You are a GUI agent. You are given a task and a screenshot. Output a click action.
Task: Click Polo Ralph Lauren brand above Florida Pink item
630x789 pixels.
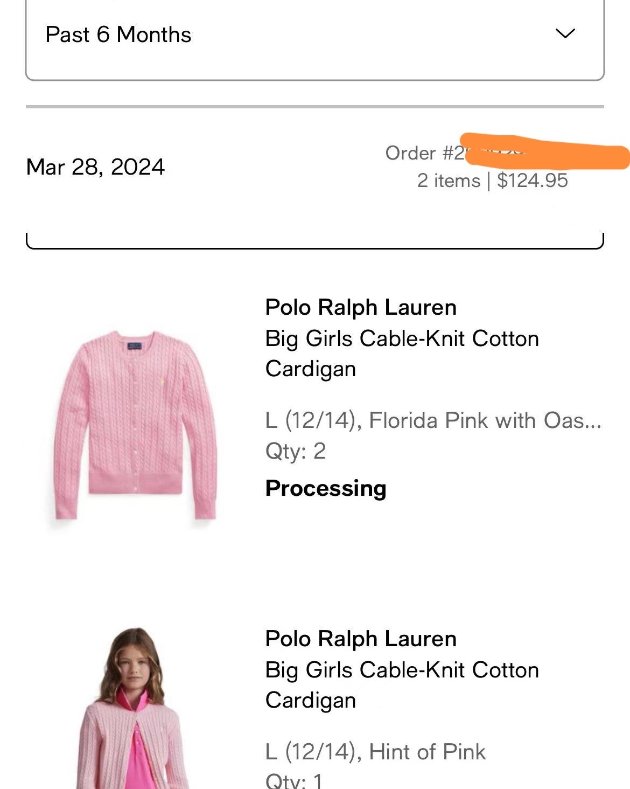[361, 308]
